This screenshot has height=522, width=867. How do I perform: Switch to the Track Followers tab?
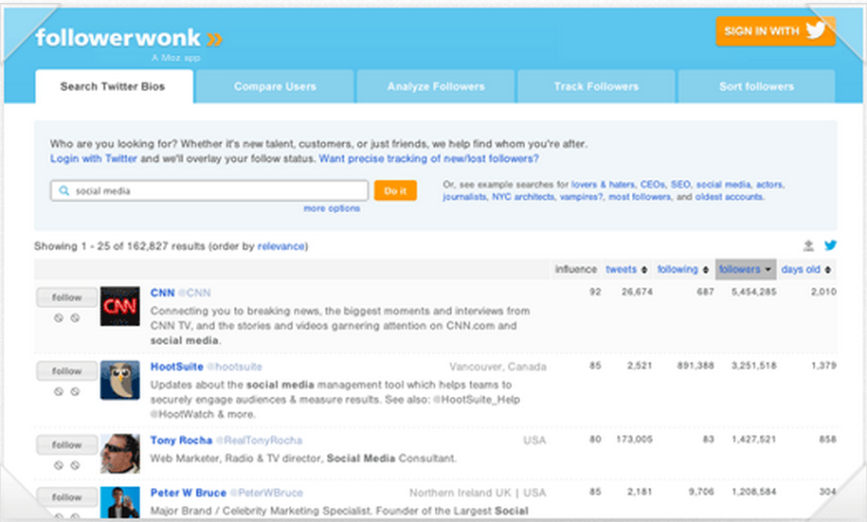coord(596,86)
